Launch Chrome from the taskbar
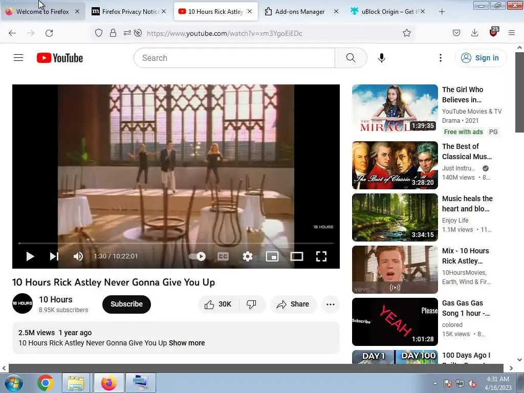The width and height of the screenshot is (524, 393). (46, 383)
